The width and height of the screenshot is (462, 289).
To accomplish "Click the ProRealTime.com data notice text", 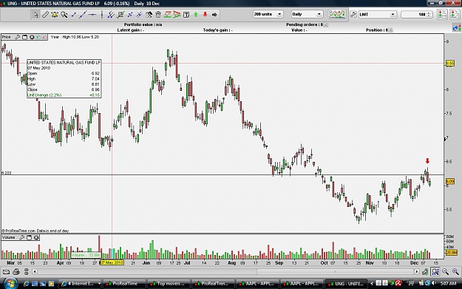I will point(35,231).
